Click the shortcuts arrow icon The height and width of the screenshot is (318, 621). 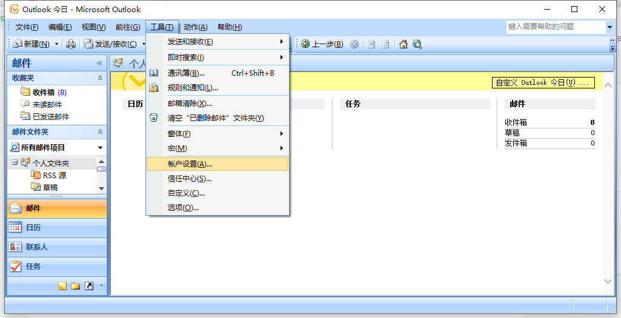[89, 286]
